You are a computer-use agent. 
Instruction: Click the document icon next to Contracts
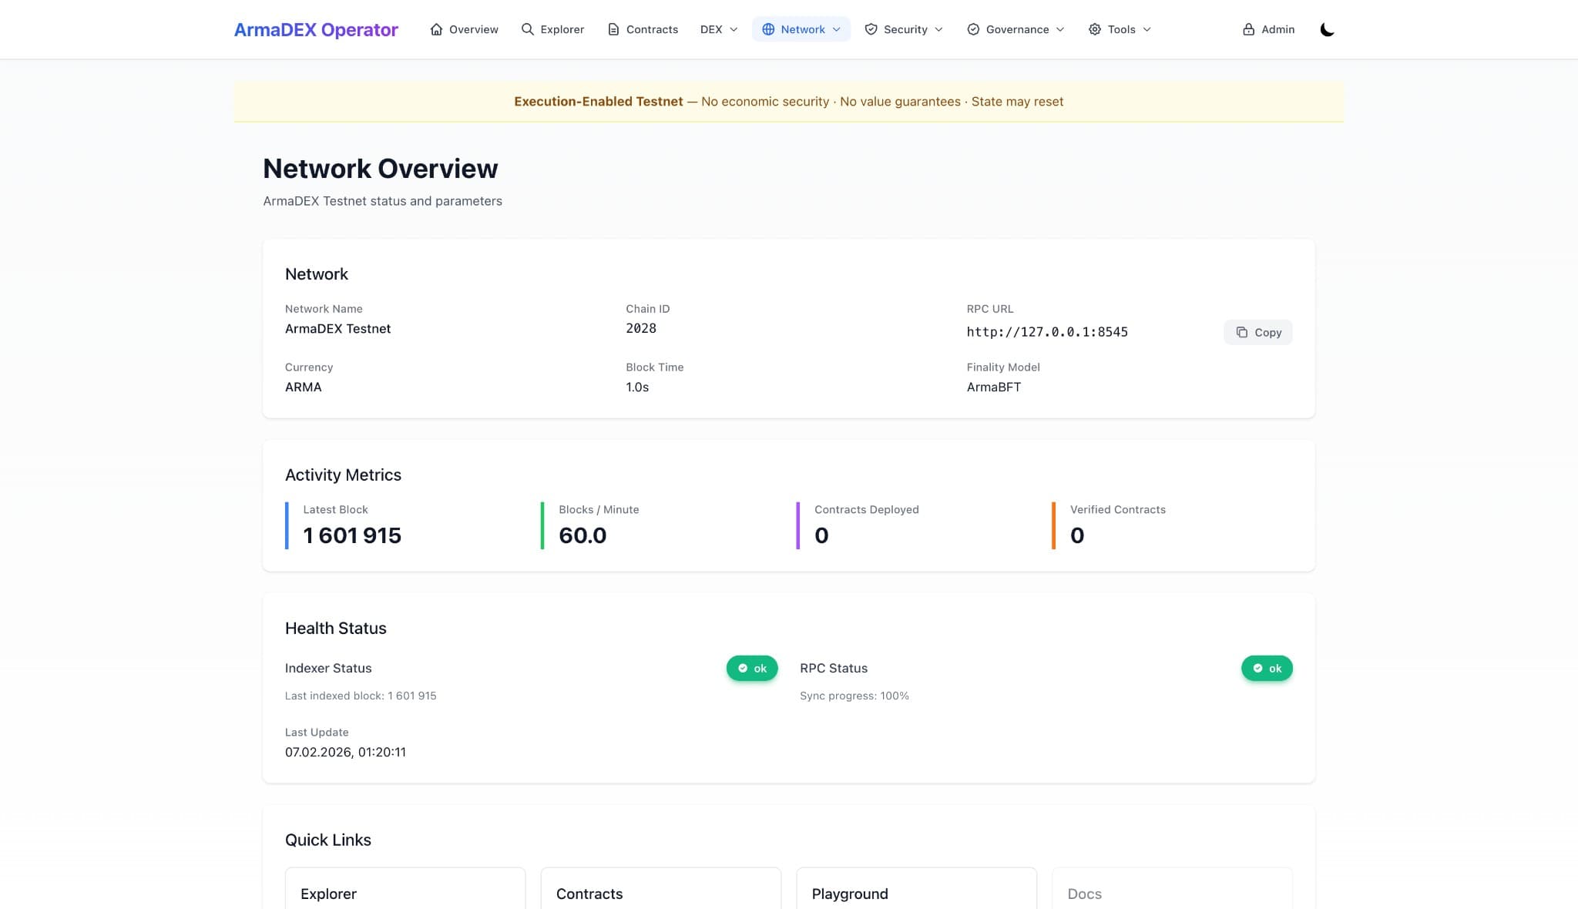coord(613,29)
